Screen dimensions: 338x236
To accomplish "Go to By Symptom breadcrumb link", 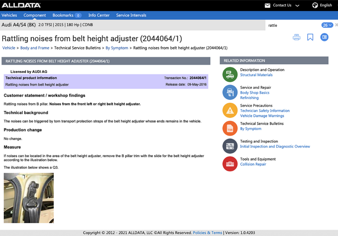I will pyautogui.click(x=117, y=48).
